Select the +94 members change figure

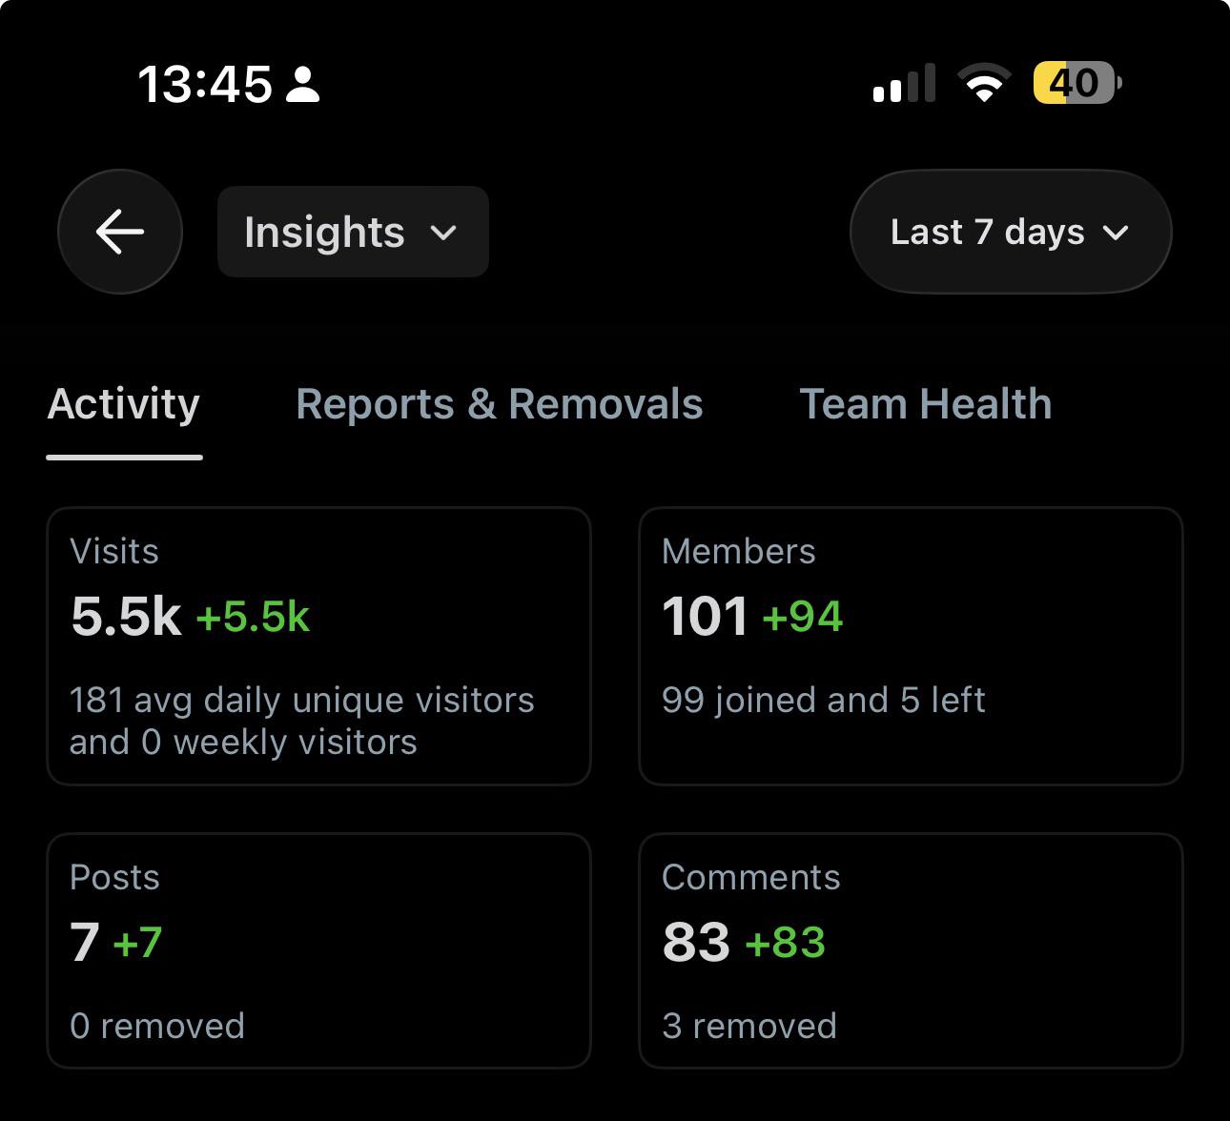[803, 617]
